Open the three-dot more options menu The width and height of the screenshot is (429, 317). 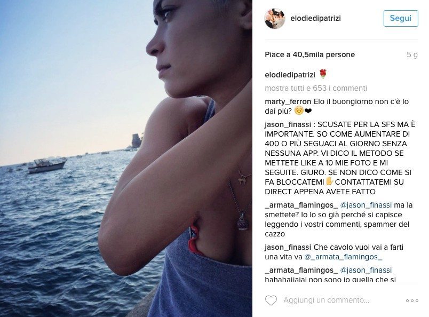click(x=412, y=300)
